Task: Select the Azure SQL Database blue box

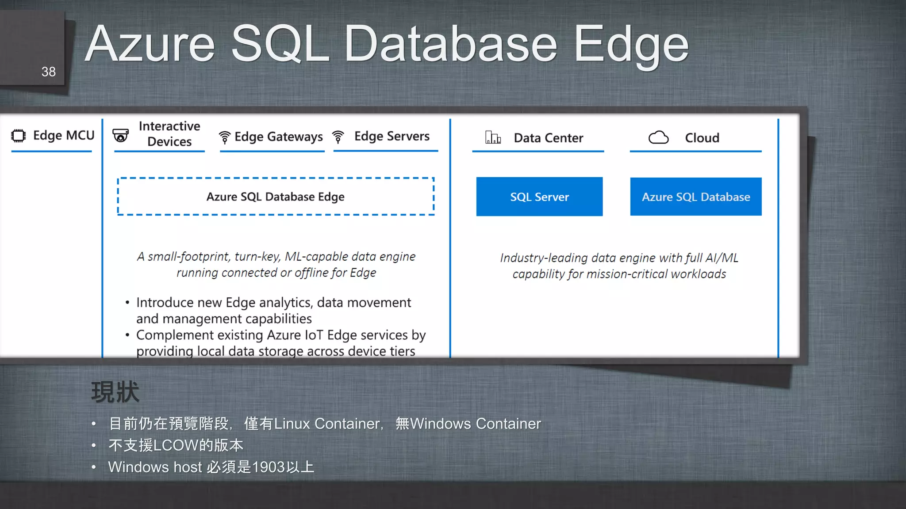Action: [x=696, y=197]
